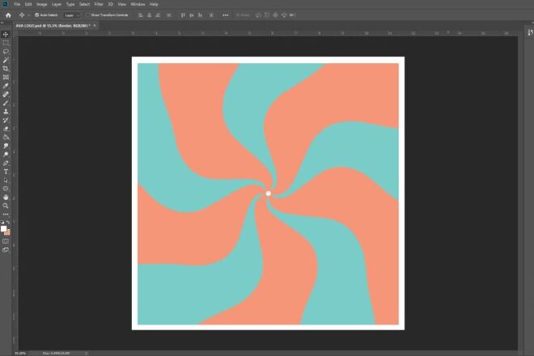Screen dimensions: 534x356
Task: Select the Clone Stamp tool
Action: (6, 112)
